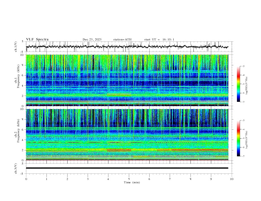
Task: Click the 'start UT = 16:10:1' label
Action: pos(159,39)
